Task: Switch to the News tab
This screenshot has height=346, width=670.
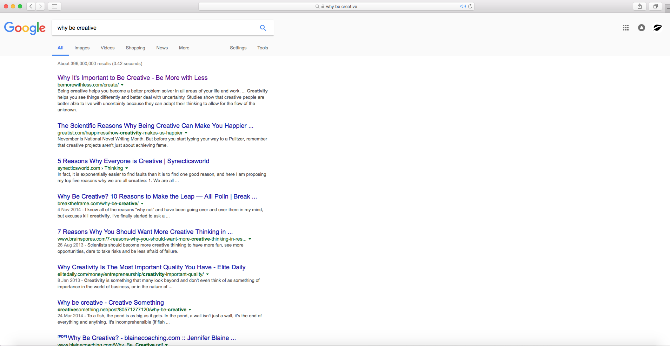Action: pos(162,48)
